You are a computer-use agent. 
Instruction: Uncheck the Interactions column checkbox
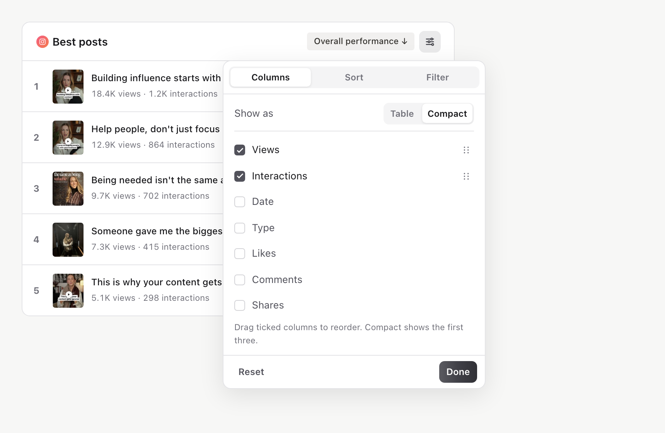pos(240,176)
